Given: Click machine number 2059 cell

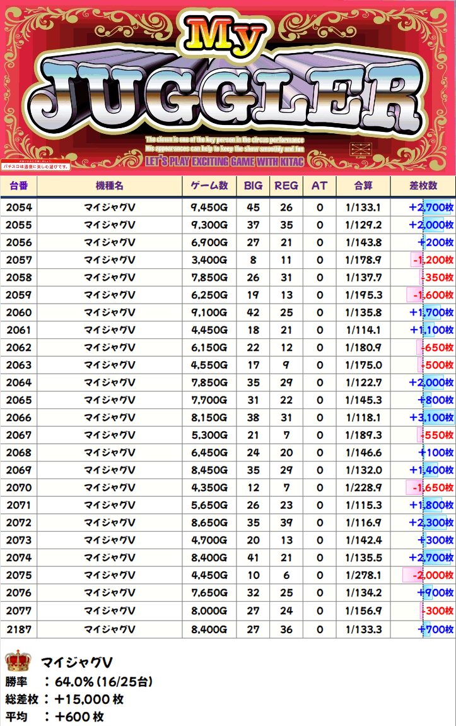Looking at the screenshot, I should pyautogui.click(x=19, y=295).
